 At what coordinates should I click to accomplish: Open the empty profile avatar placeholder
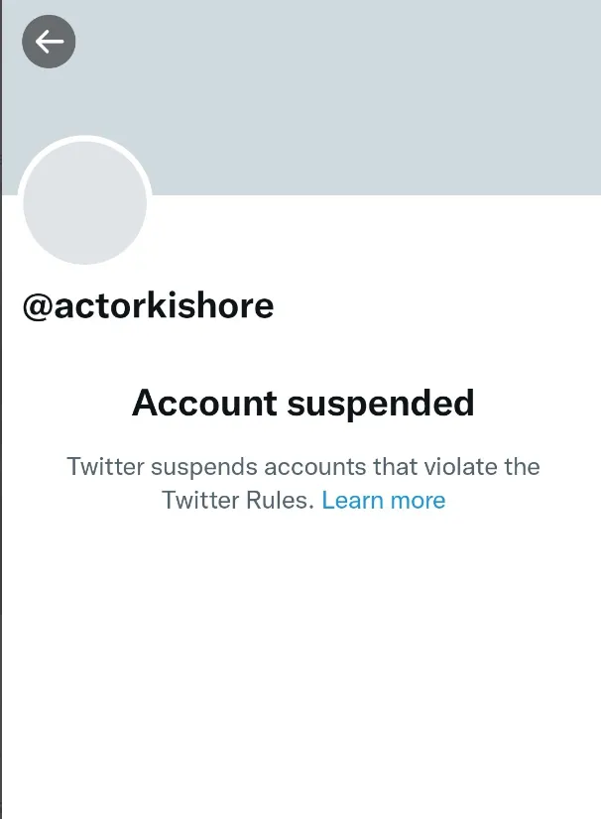coord(84,202)
